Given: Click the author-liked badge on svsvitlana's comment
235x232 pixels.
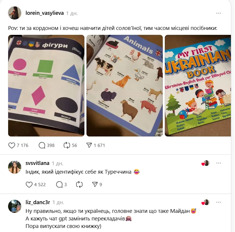Looking at the screenshot, I should (205, 163).
